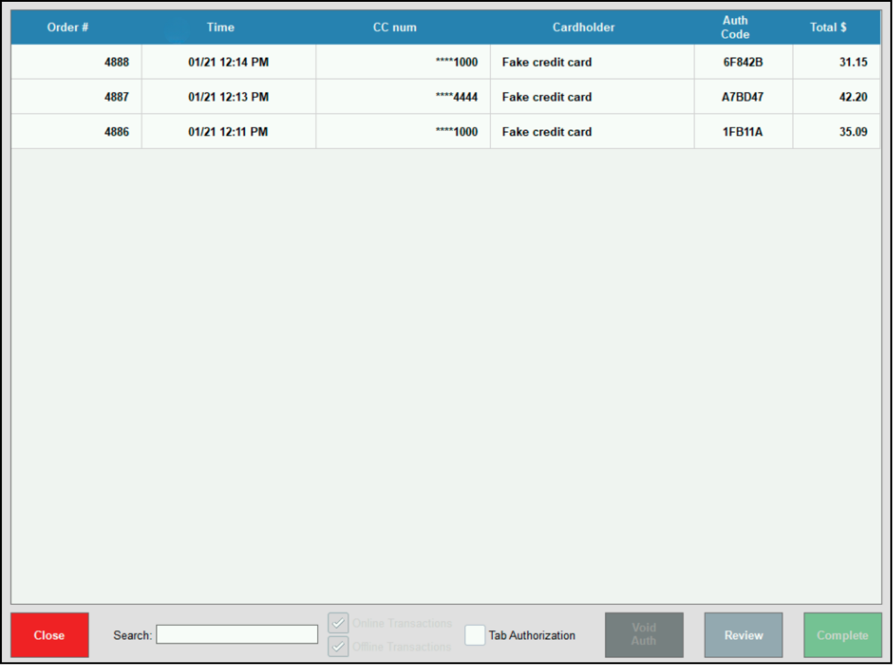Click the card number ****4444 cell

(456, 97)
